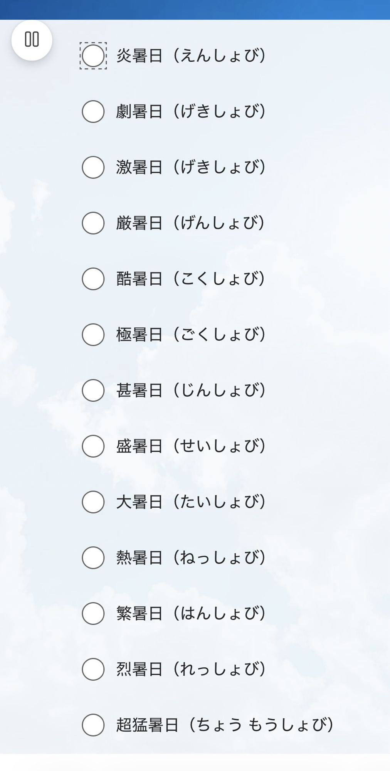390x771 pixels.
Task: Choose the 熱暑日（ねっしょび） radio button
Action: 93,558
